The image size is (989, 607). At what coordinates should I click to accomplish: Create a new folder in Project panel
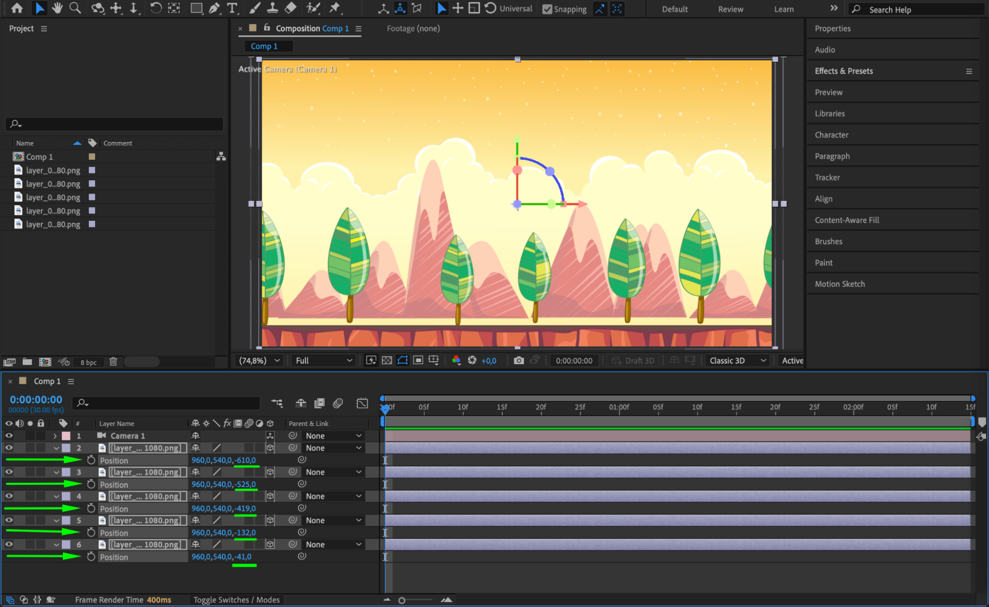click(x=27, y=362)
